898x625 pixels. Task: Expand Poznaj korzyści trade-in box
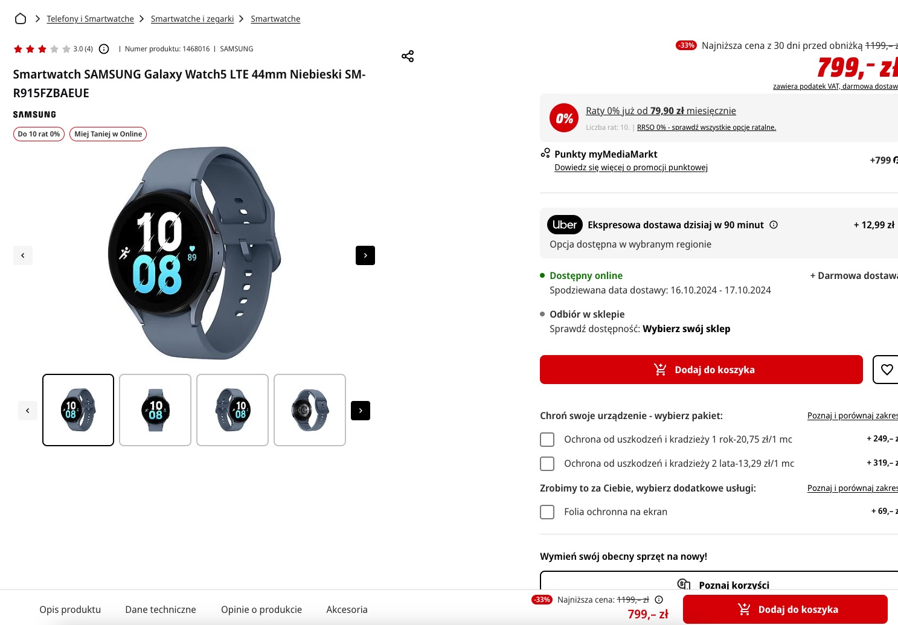pos(719,582)
